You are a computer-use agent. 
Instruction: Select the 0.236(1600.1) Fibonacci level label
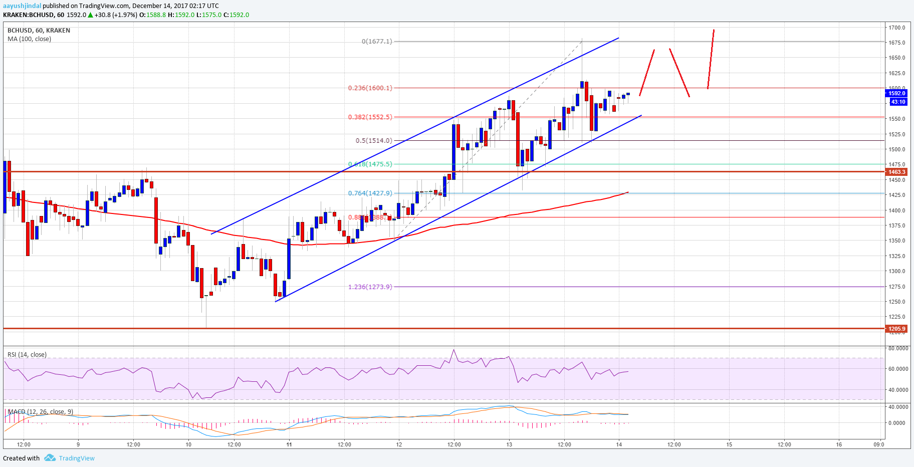point(370,88)
